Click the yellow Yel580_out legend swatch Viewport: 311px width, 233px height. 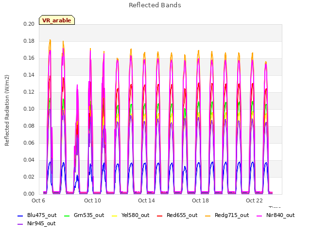point(115,216)
